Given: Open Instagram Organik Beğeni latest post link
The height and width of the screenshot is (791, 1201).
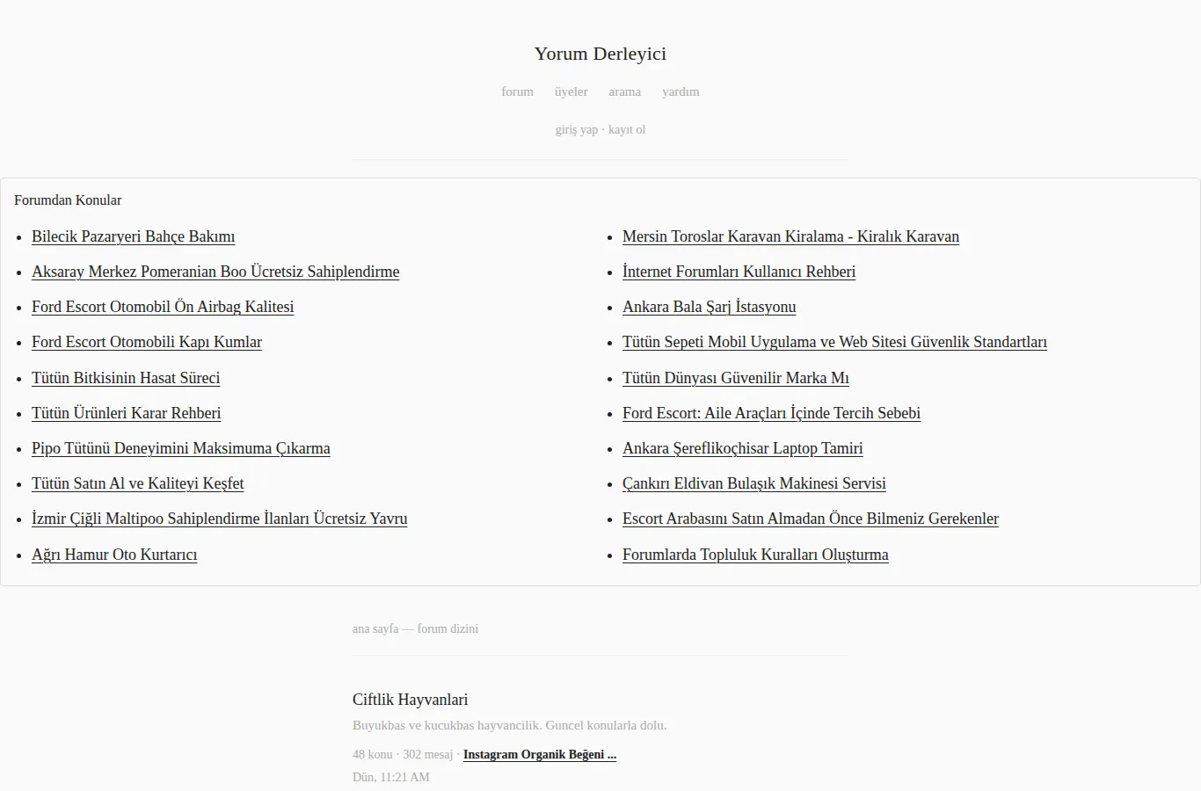Looking at the screenshot, I should coord(540,754).
